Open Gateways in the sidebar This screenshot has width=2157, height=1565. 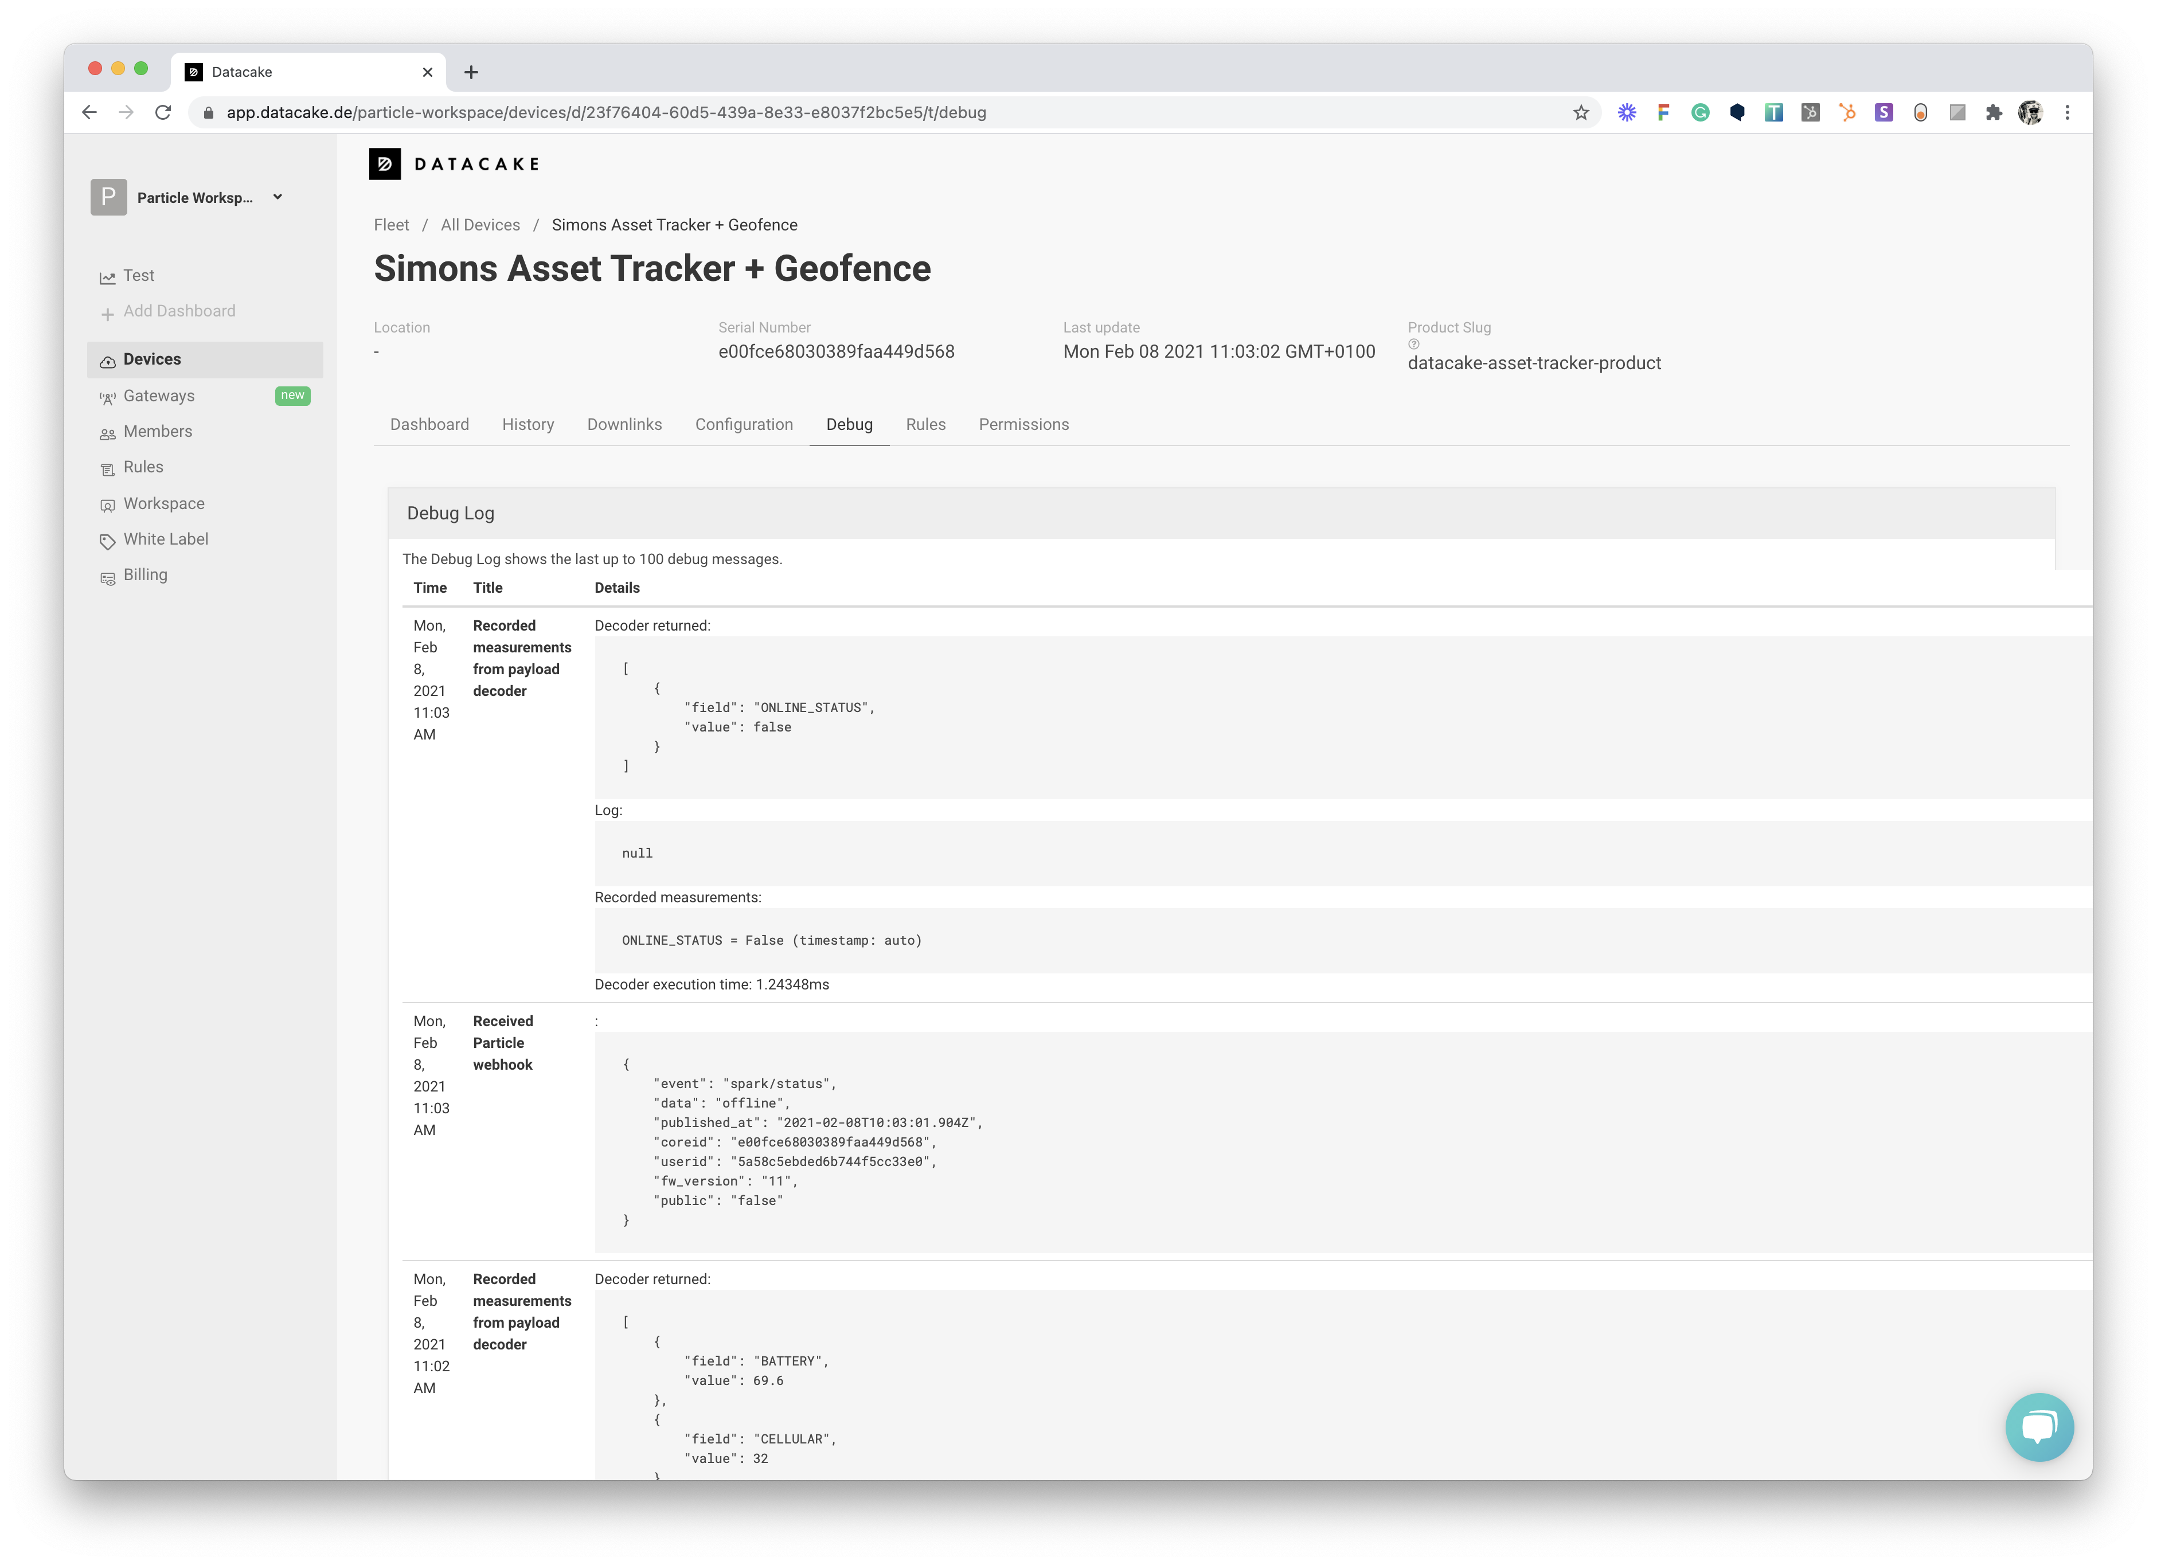[159, 396]
